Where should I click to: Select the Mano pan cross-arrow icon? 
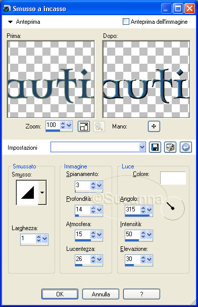pyautogui.click(x=154, y=126)
